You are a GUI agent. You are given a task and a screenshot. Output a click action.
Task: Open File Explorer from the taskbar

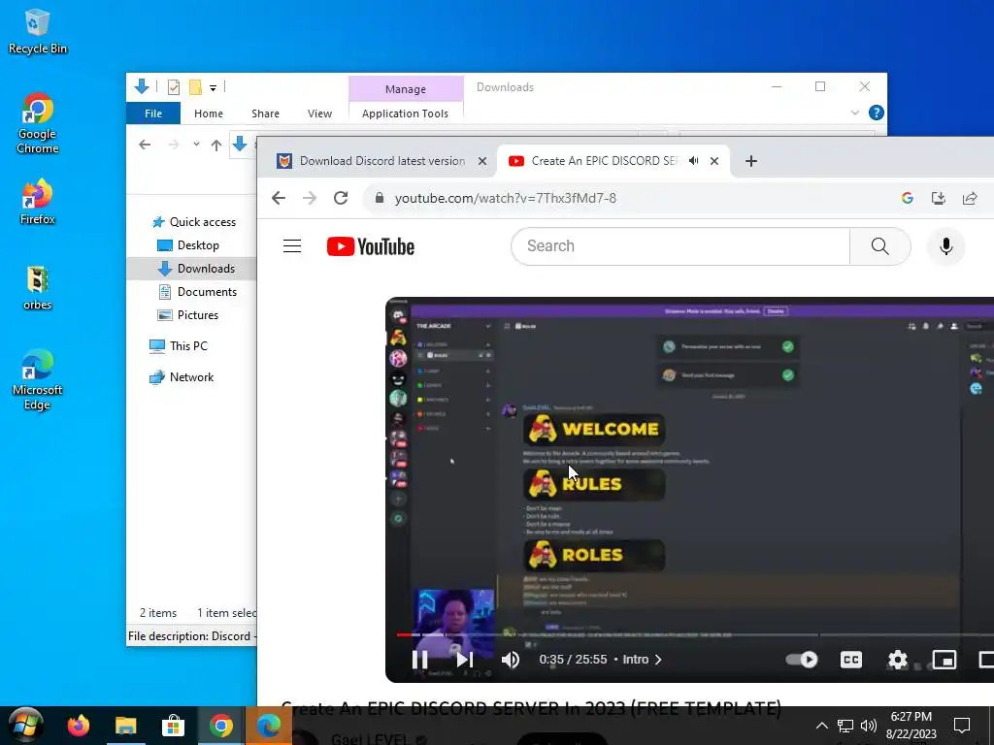click(x=125, y=726)
